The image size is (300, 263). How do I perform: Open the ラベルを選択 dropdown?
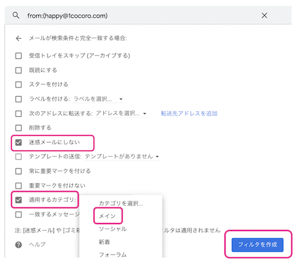click(x=99, y=99)
